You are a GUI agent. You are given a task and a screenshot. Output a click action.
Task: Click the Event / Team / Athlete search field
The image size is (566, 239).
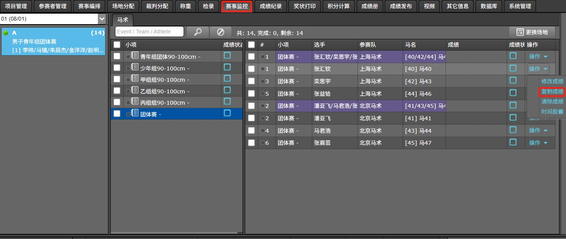tap(150, 32)
